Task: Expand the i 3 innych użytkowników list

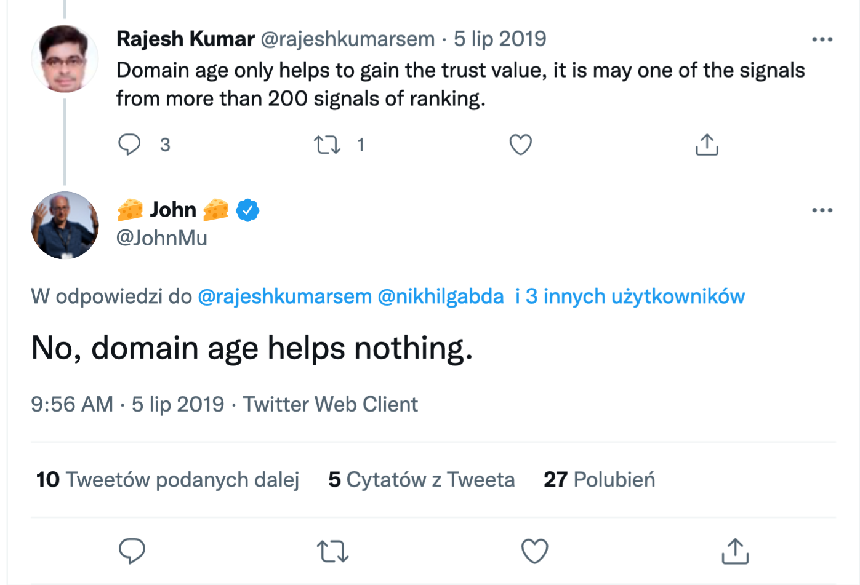Action: 630,296
